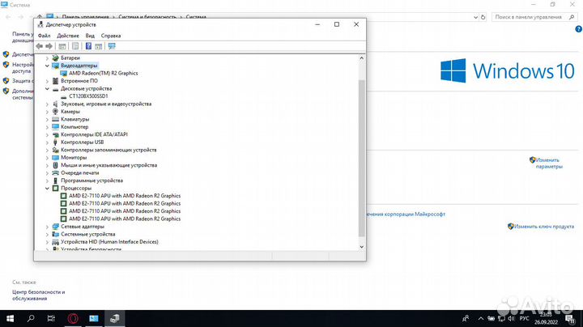This screenshot has width=583, height=327.
Task: Click the Back arrow in Device Manager toolbar
Action: coord(39,46)
